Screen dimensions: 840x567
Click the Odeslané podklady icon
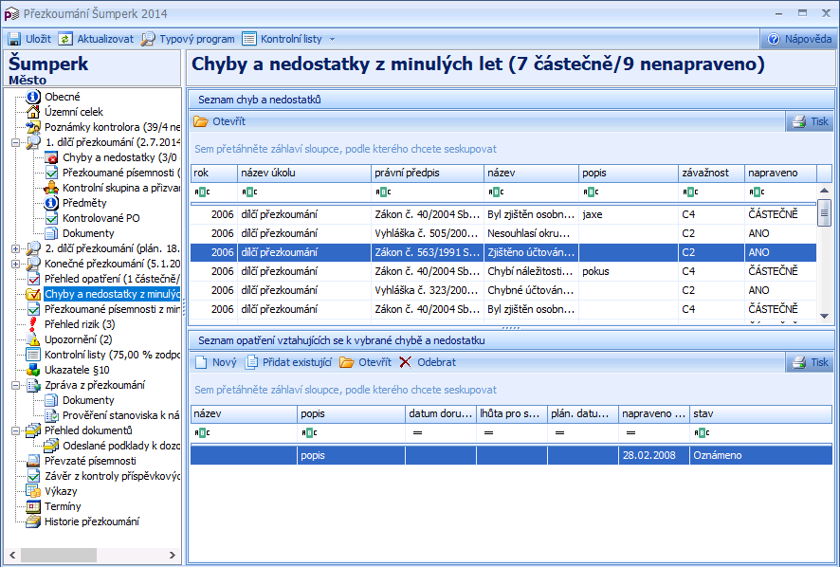51,446
